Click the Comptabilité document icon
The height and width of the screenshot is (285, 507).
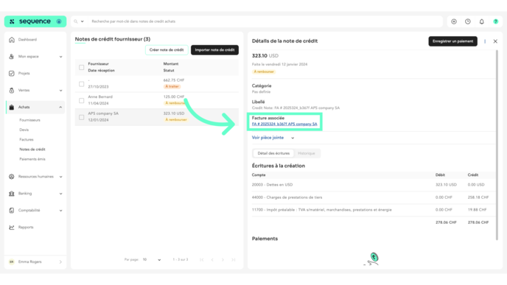[x=12, y=211]
